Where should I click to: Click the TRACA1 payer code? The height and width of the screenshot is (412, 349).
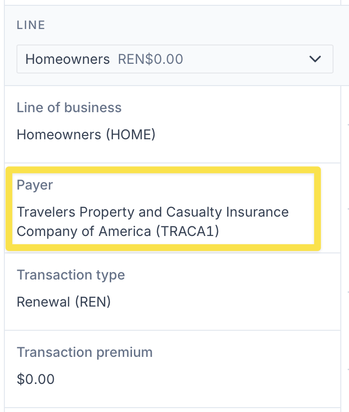(188, 232)
